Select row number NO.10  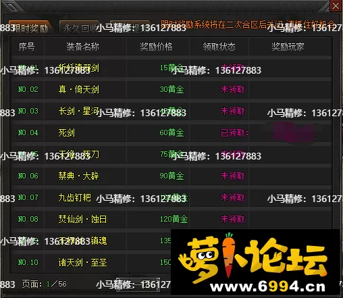(x=28, y=262)
